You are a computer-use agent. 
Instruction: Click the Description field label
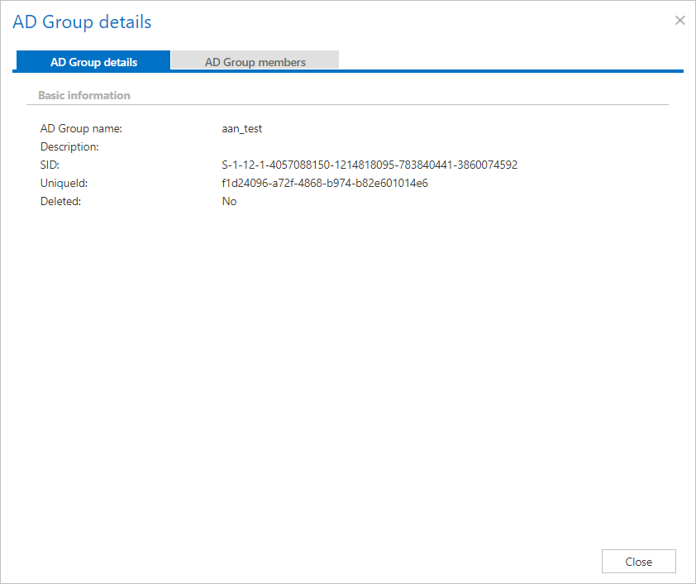pos(69,146)
